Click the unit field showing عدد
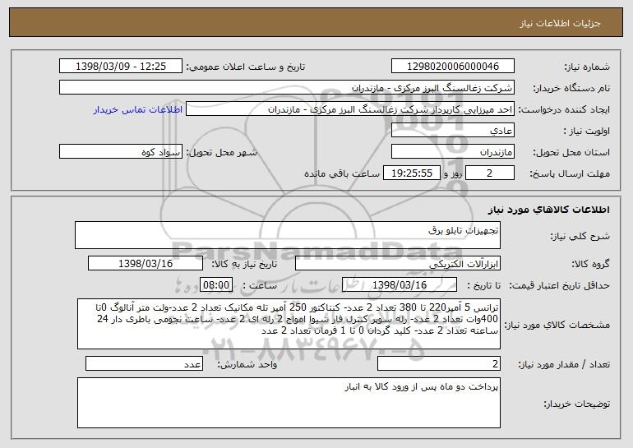This screenshot has width=633, height=448. click(144, 363)
